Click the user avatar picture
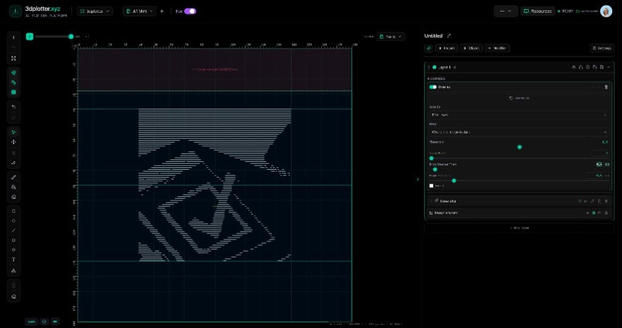Screen dimensions: 622x328 click(606, 11)
